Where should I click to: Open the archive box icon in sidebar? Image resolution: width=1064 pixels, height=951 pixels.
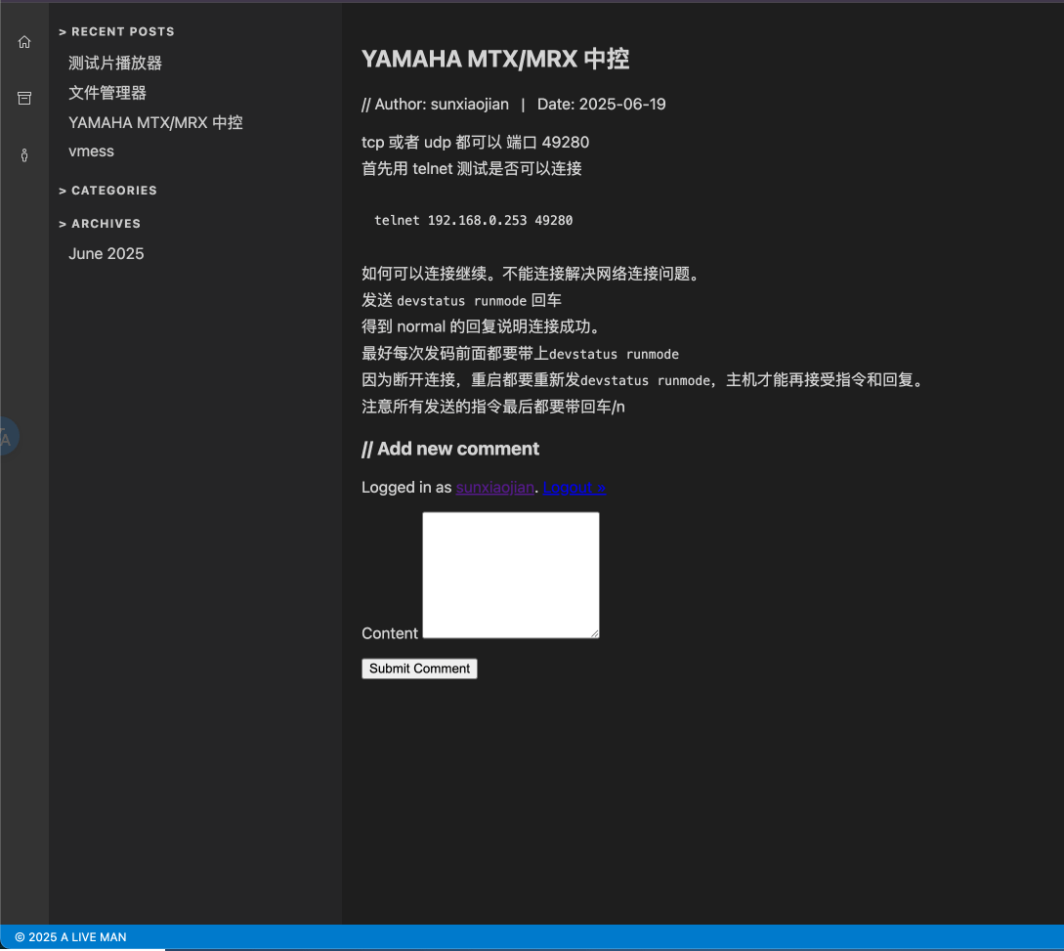pyautogui.click(x=24, y=99)
